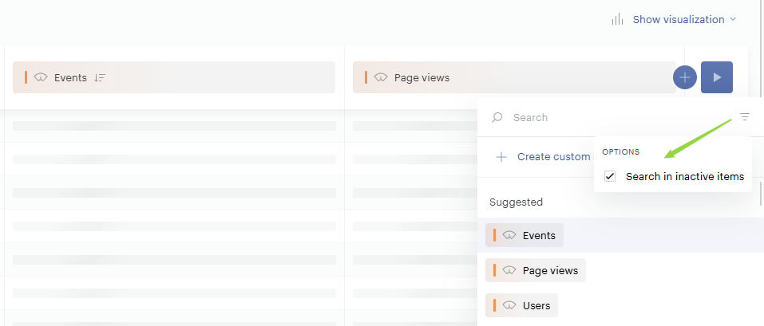The height and width of the screenshot is (326, 764).
Task: Select the Page views column header chip
Action: tap(514, 77)
